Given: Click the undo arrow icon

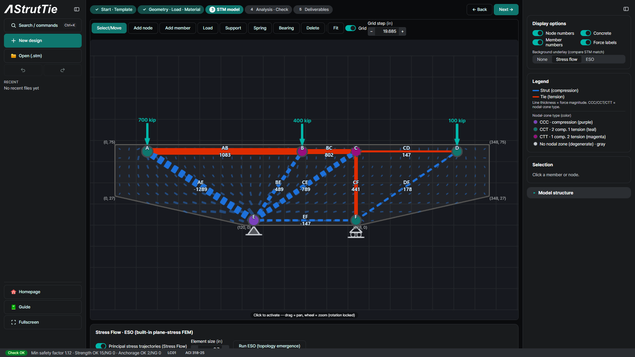Looking at the screenshot, I should [x=23, y=70].
